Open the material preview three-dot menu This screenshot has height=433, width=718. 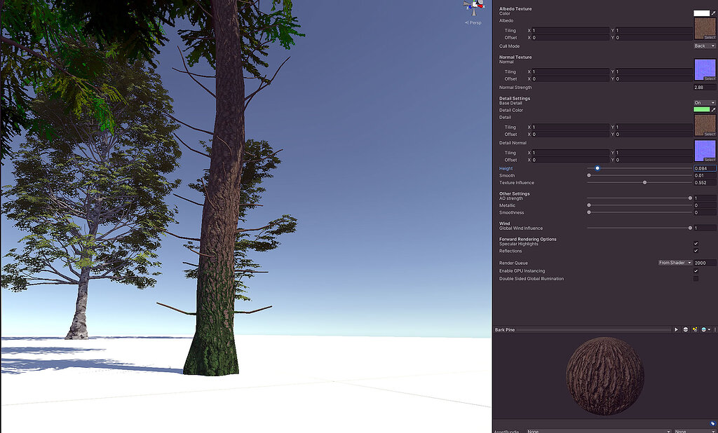tap(715, 329)
